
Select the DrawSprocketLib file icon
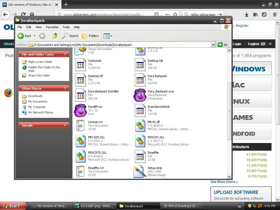(x=140, y=110)
